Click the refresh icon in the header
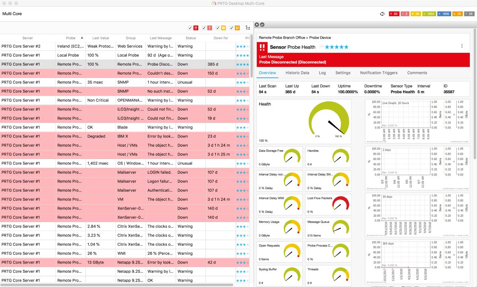 [382, 13]
